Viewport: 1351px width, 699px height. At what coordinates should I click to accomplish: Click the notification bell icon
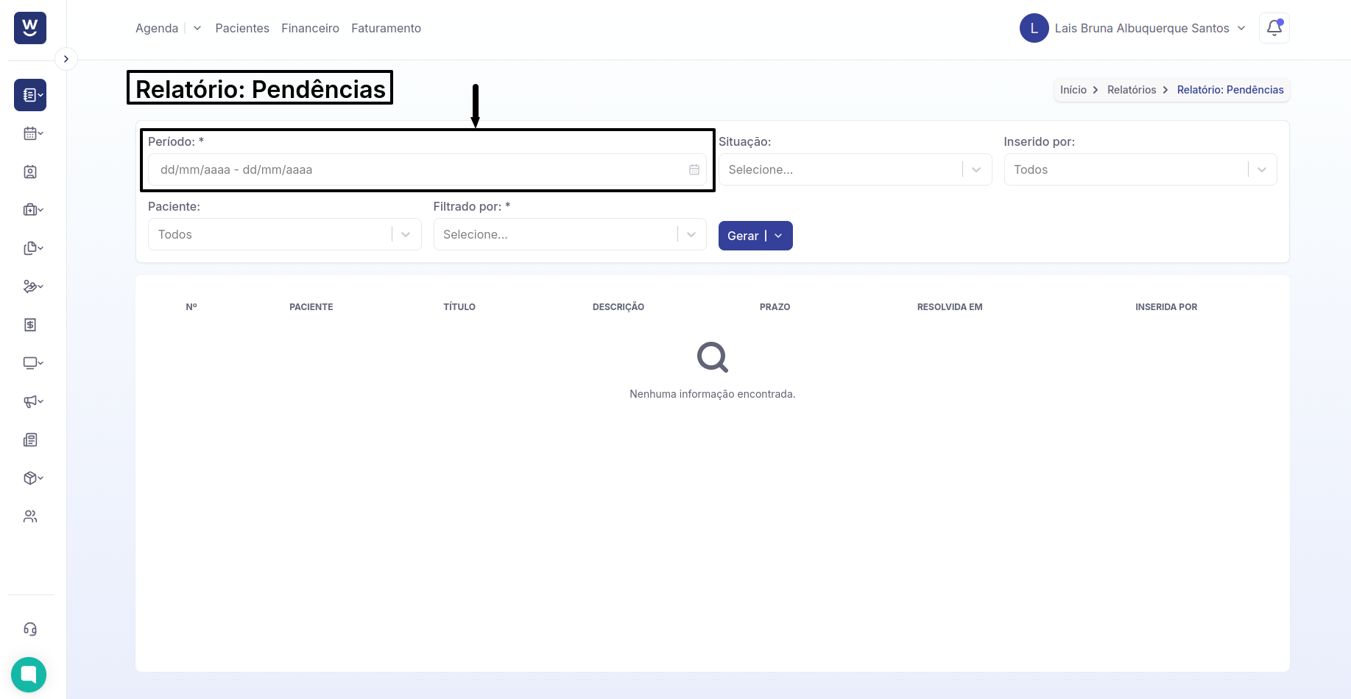1274,28
